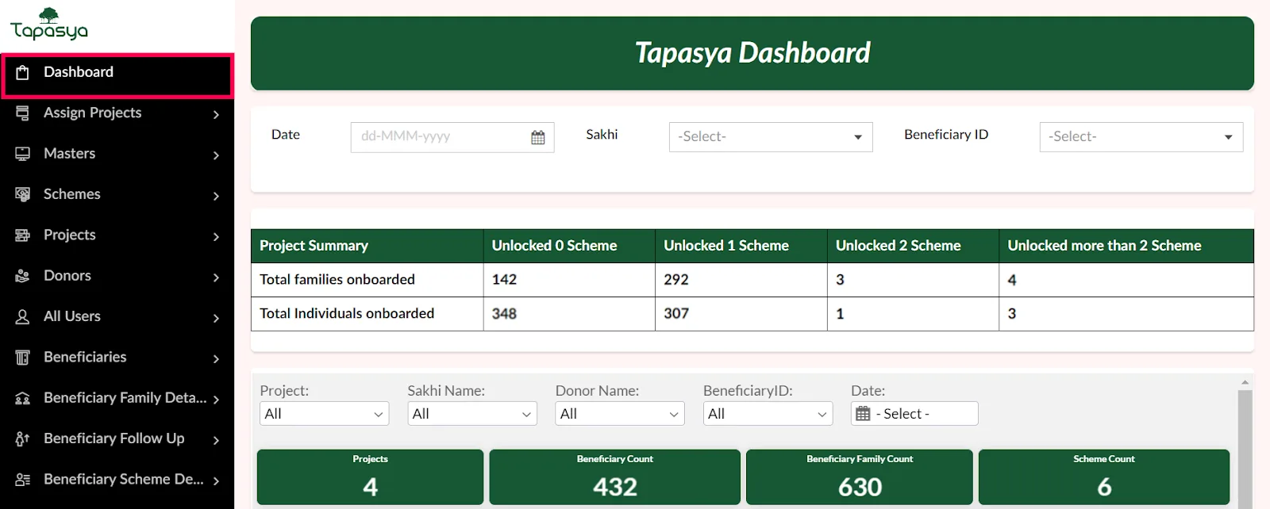1270x509 pixels.
Task: Click the 307 individuals cell
Action: point(741,314)
